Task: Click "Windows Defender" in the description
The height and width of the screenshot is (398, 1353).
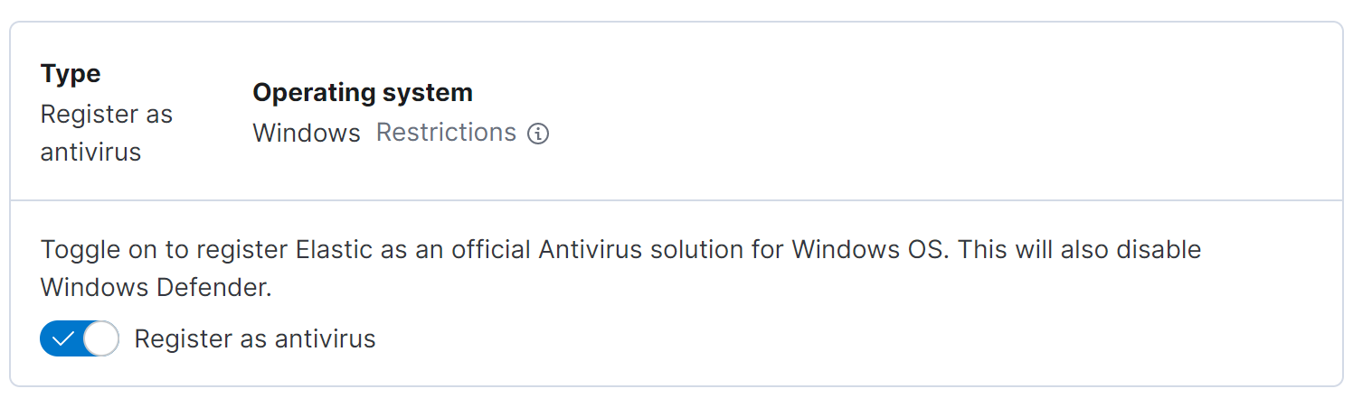Action: [x=156, y=288]
